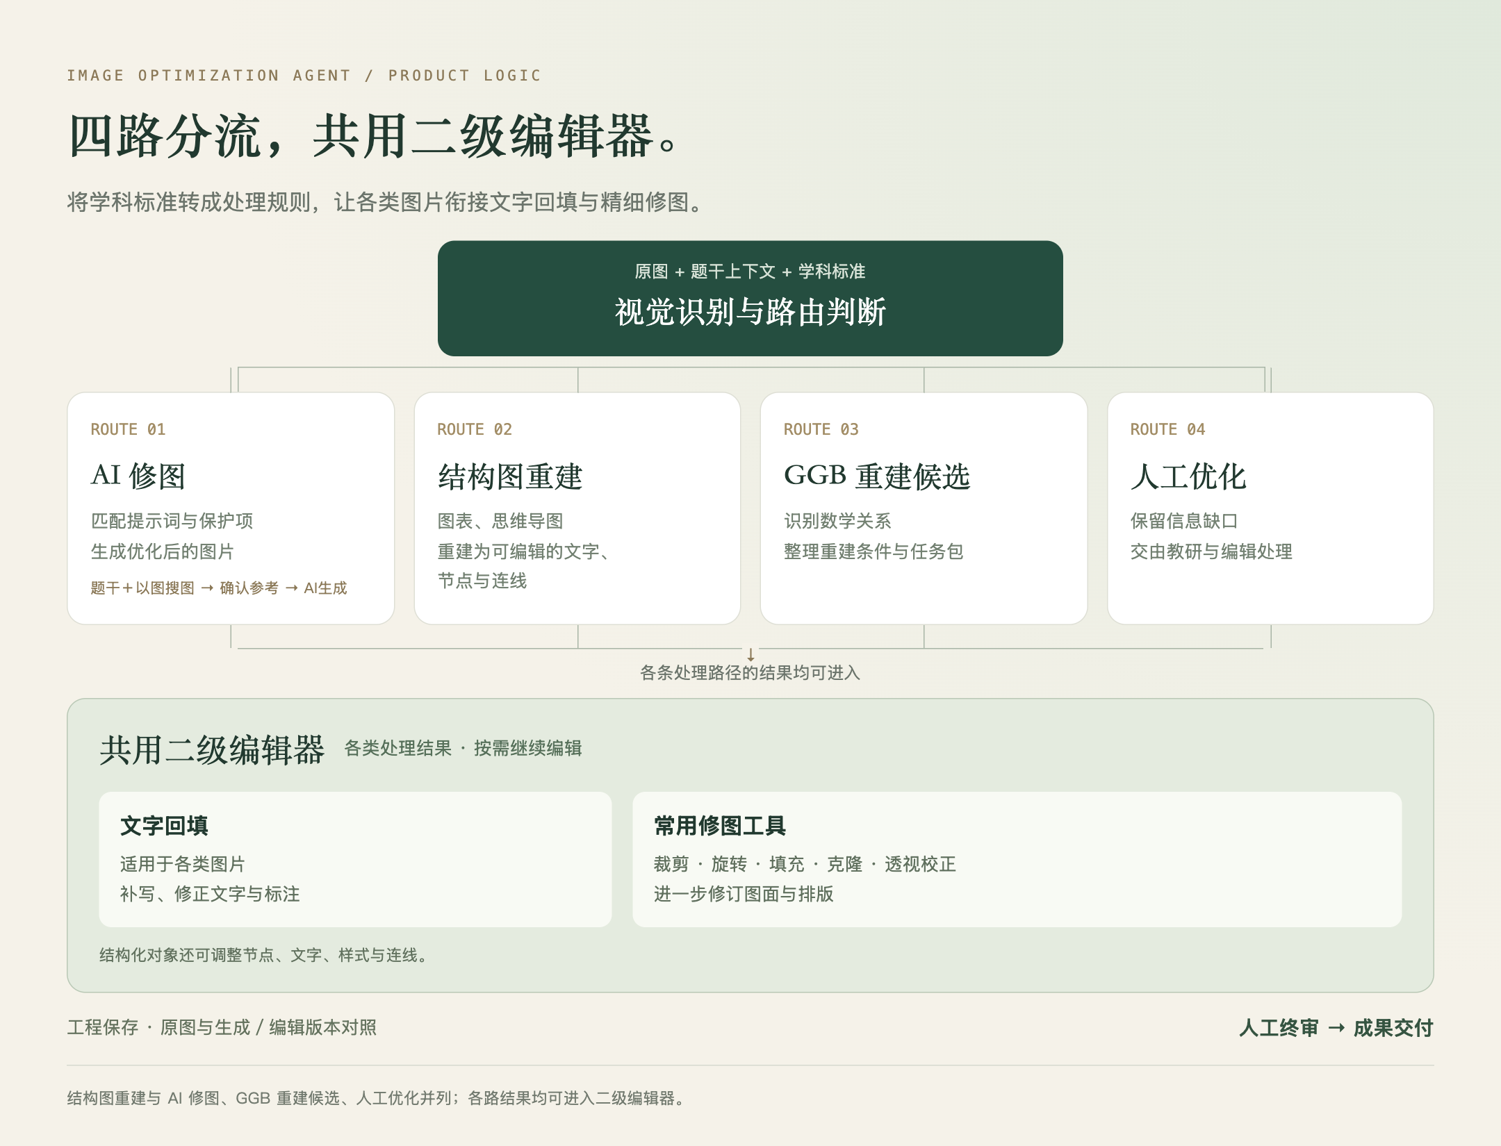
Task: Click the ROUTE 03 label
Action: click(821, 429)
